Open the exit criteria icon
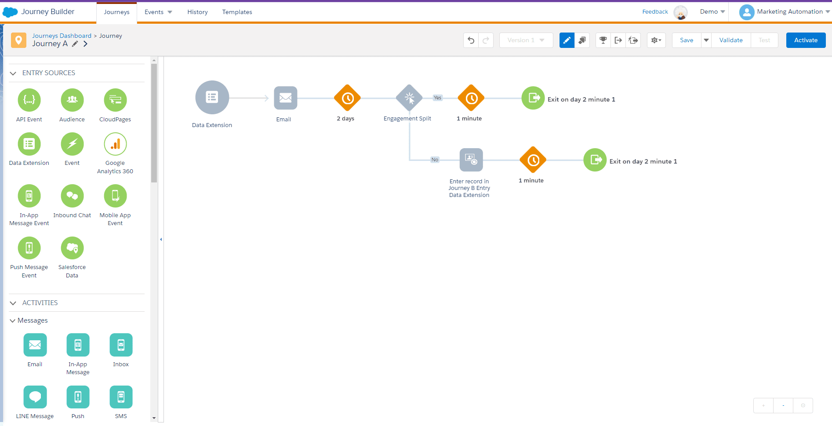Viewport: 832px width, 426px height. click(x=618, y=40)
